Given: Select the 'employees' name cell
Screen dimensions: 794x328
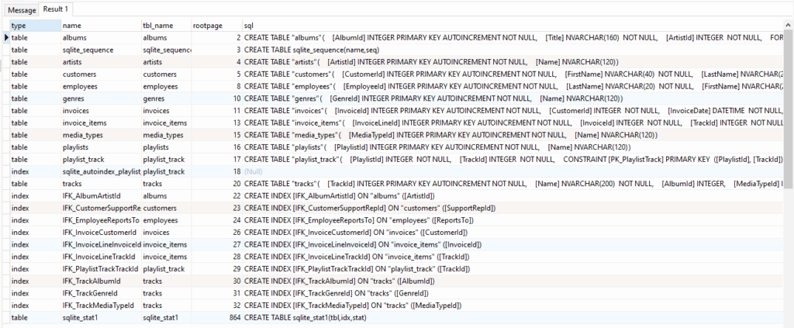Looking at the screenshot, I should click(x=101, y=86).
